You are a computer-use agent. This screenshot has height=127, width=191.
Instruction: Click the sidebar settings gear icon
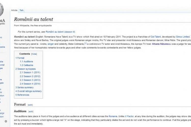click(6, 121)
